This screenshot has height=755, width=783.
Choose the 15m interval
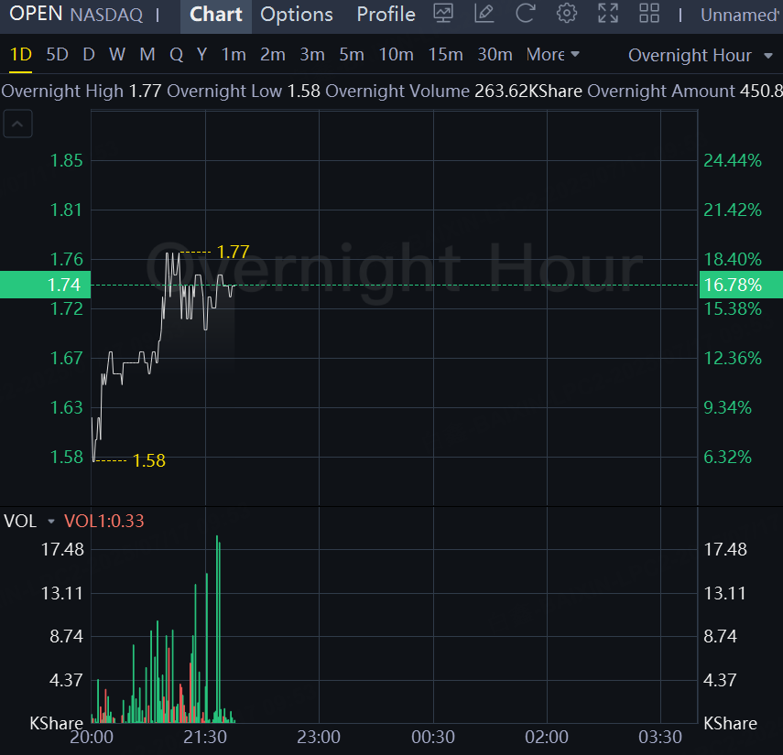(445, 54)
